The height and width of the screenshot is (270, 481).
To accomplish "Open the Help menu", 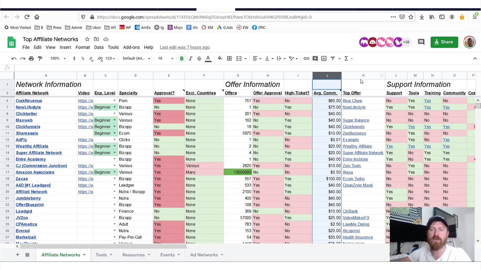I will point(148,47).
